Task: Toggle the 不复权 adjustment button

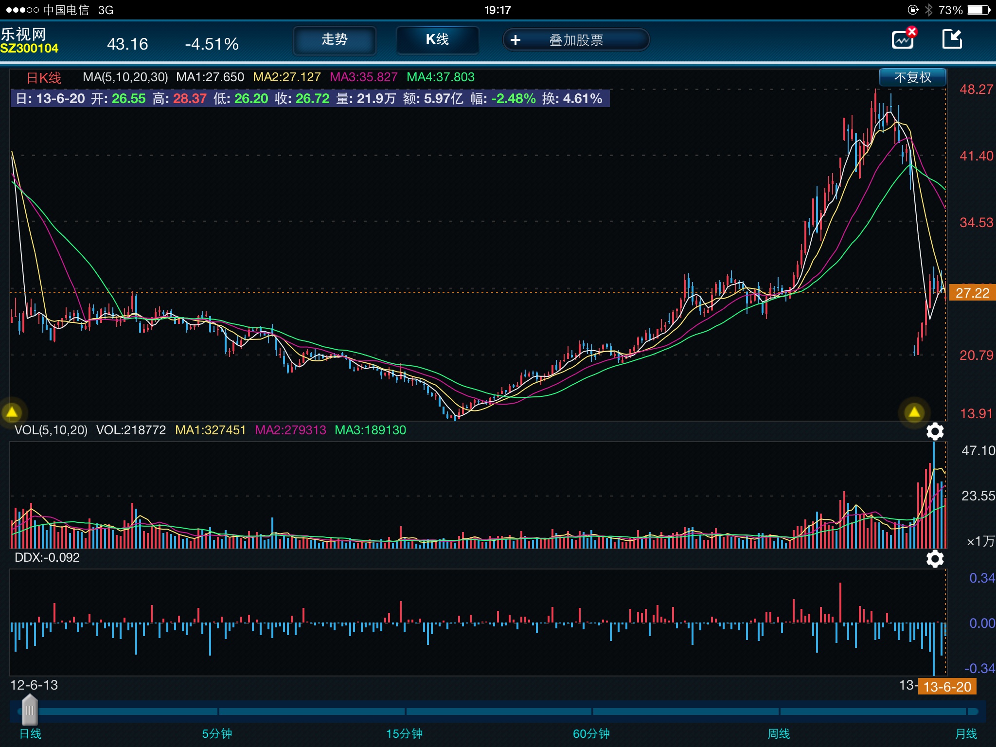Action: coord(912,77)
